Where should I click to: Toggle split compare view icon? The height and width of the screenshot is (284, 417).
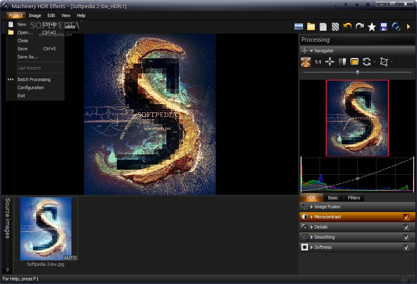342,62
